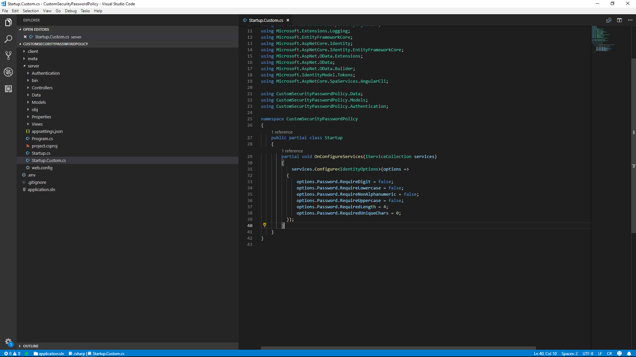Expand the bin folder
Screen dimensions: 636x357
point(128,80)
